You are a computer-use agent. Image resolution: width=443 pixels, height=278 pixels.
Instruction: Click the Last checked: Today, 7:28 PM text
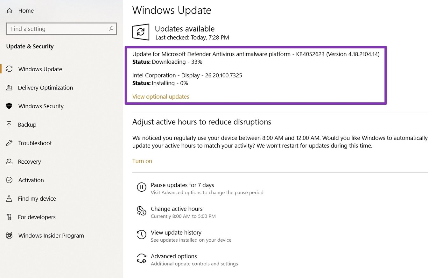(x=192, y=38)
